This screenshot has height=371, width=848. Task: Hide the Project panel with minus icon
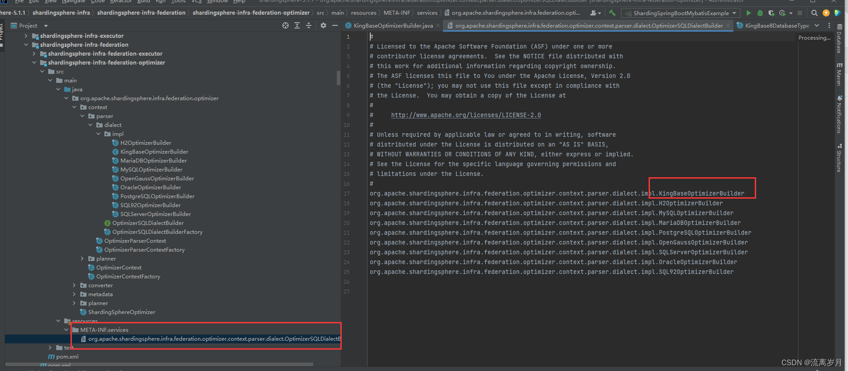[335, 25]
